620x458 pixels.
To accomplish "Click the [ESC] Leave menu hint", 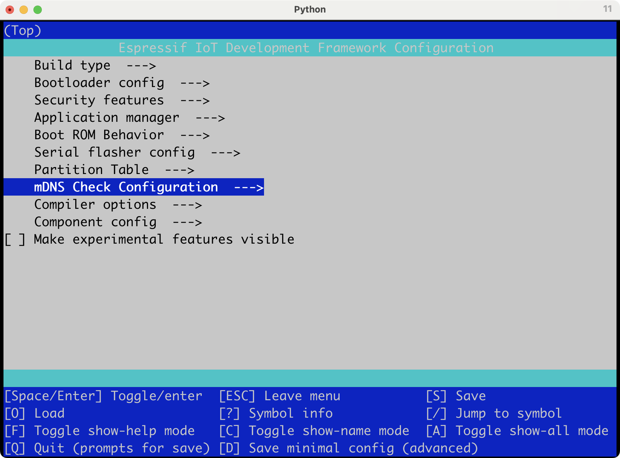I will click(280, 396).
